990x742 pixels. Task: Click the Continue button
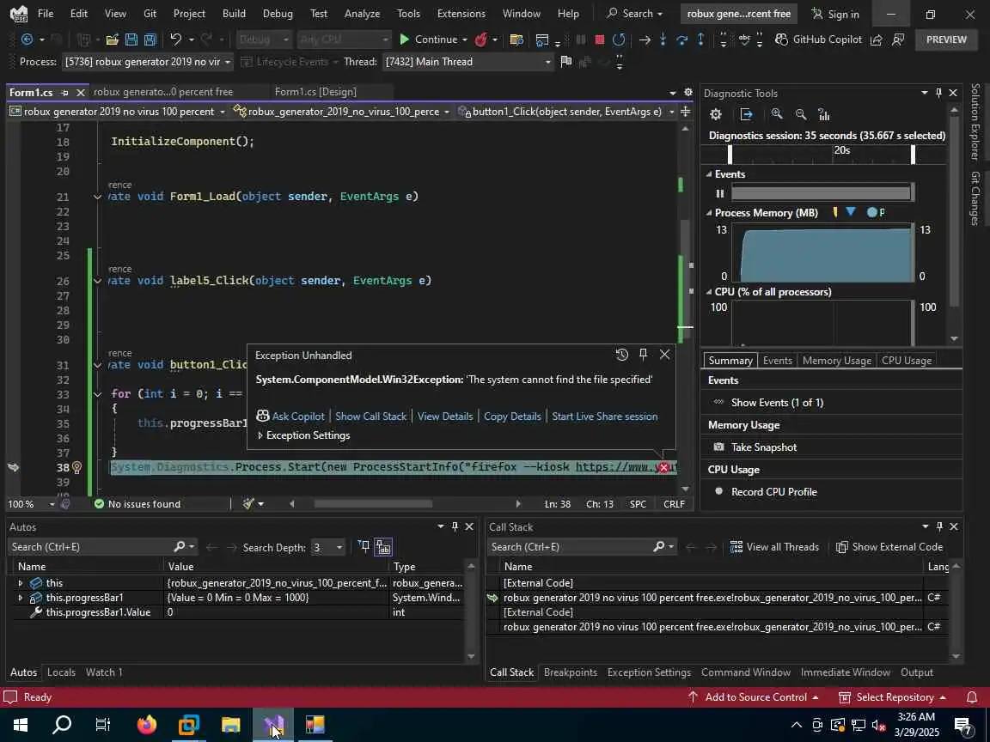coord(428,40)
